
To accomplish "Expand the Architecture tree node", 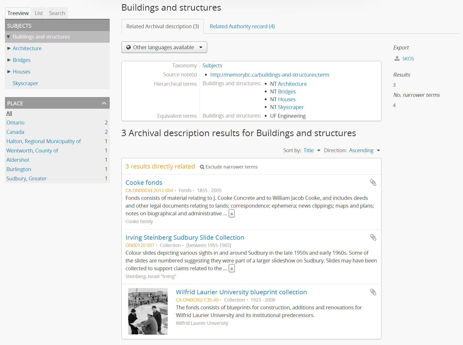I will [9, 48].
